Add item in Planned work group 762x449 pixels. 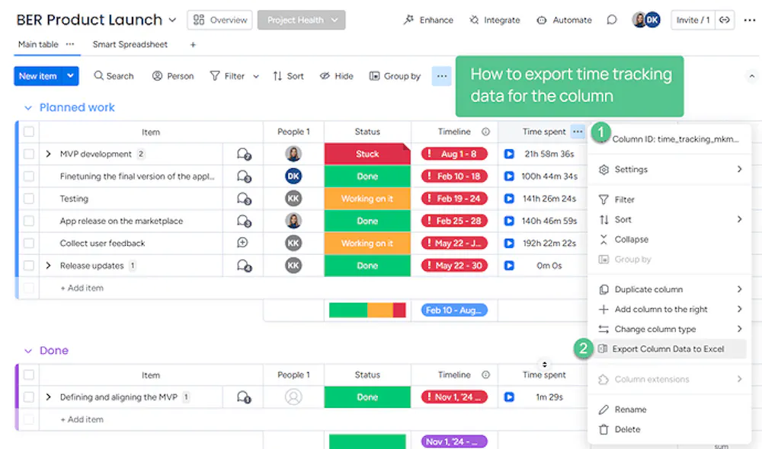[x=82, y=288]
